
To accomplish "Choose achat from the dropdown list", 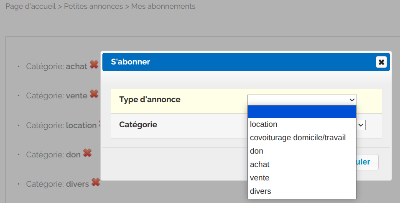I will click(260, 164).
